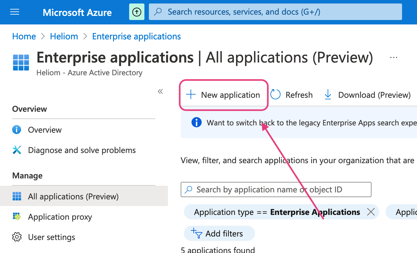The image size is (417, 253).
Task: Remove the Application type filter
Action: point(371,212)
